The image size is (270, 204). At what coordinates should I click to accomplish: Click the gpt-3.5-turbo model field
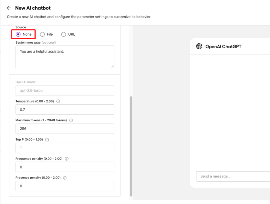(x=64, y=90)
